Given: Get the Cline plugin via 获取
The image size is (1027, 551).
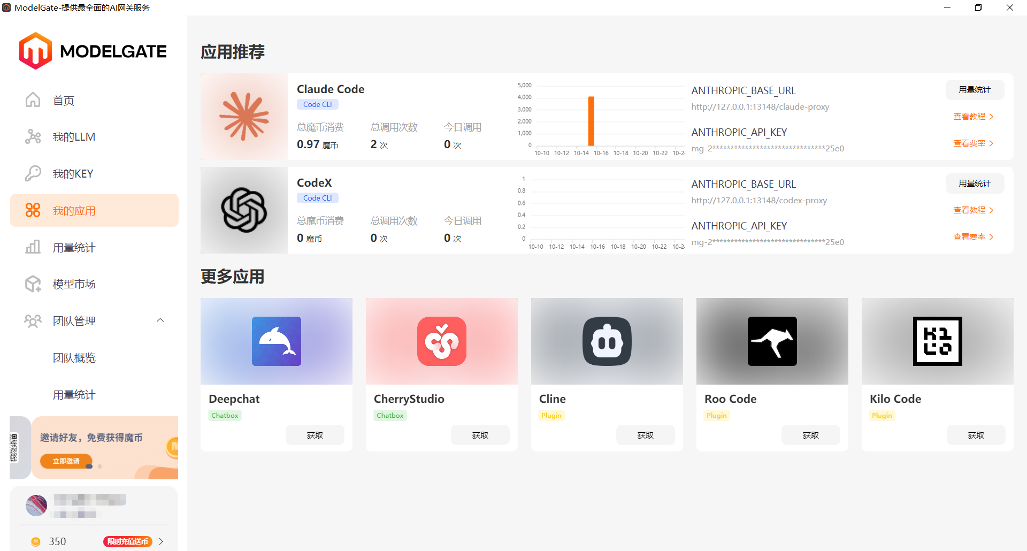Looking at the screenshot, I should pos(646,435).
